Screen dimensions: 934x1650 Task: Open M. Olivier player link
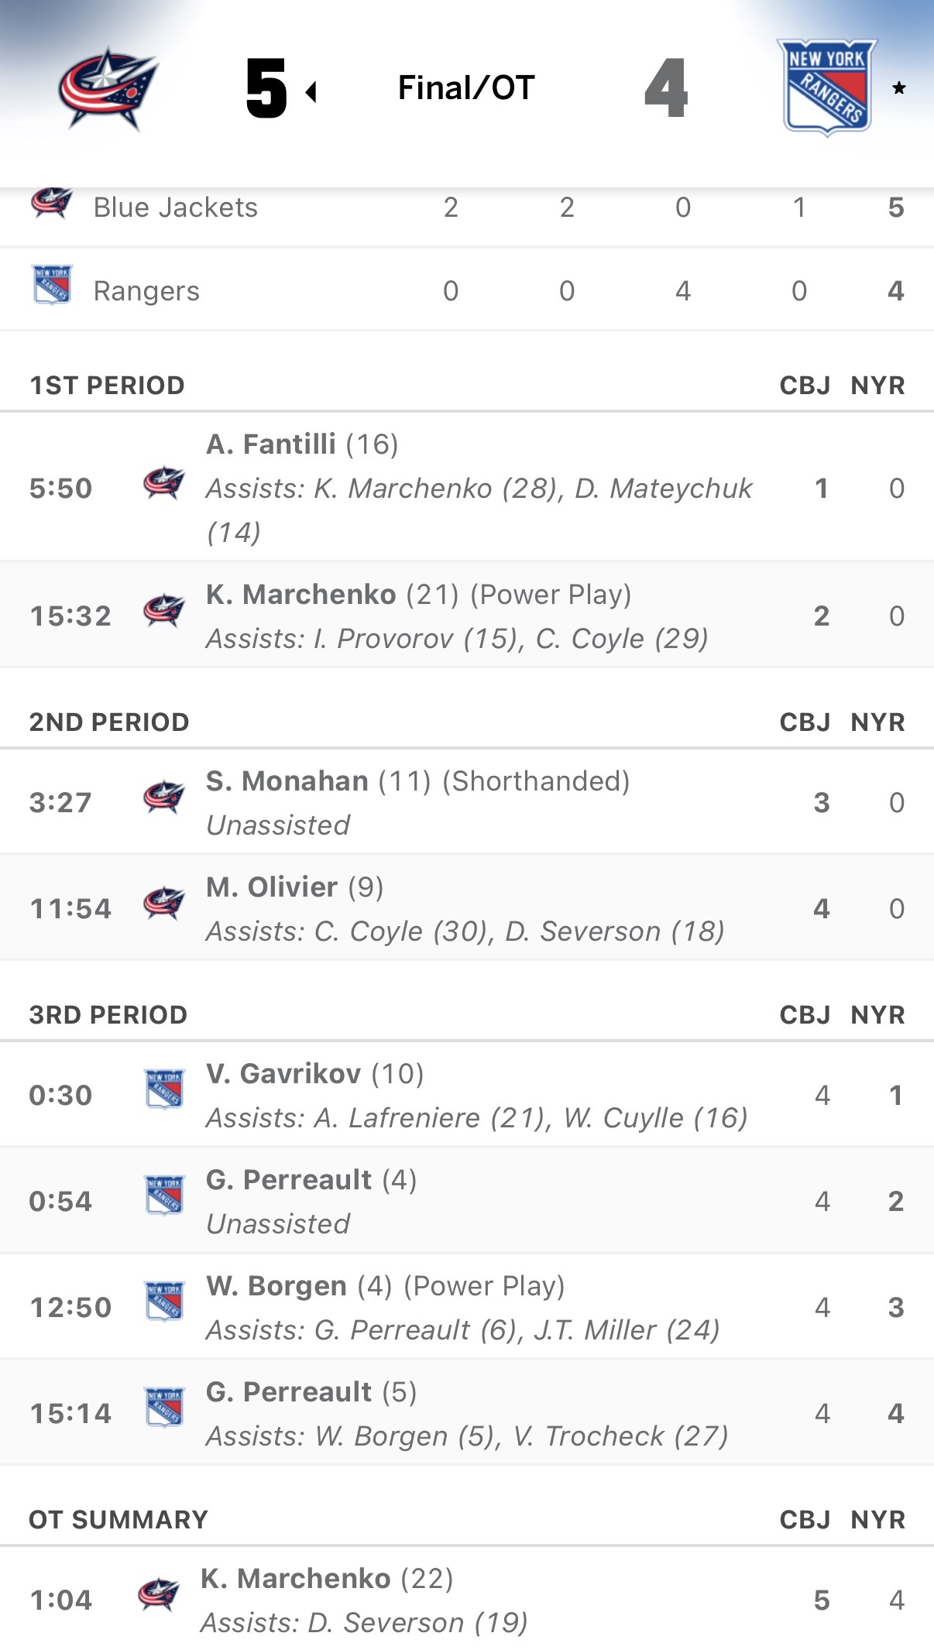(x=272, y=887)
